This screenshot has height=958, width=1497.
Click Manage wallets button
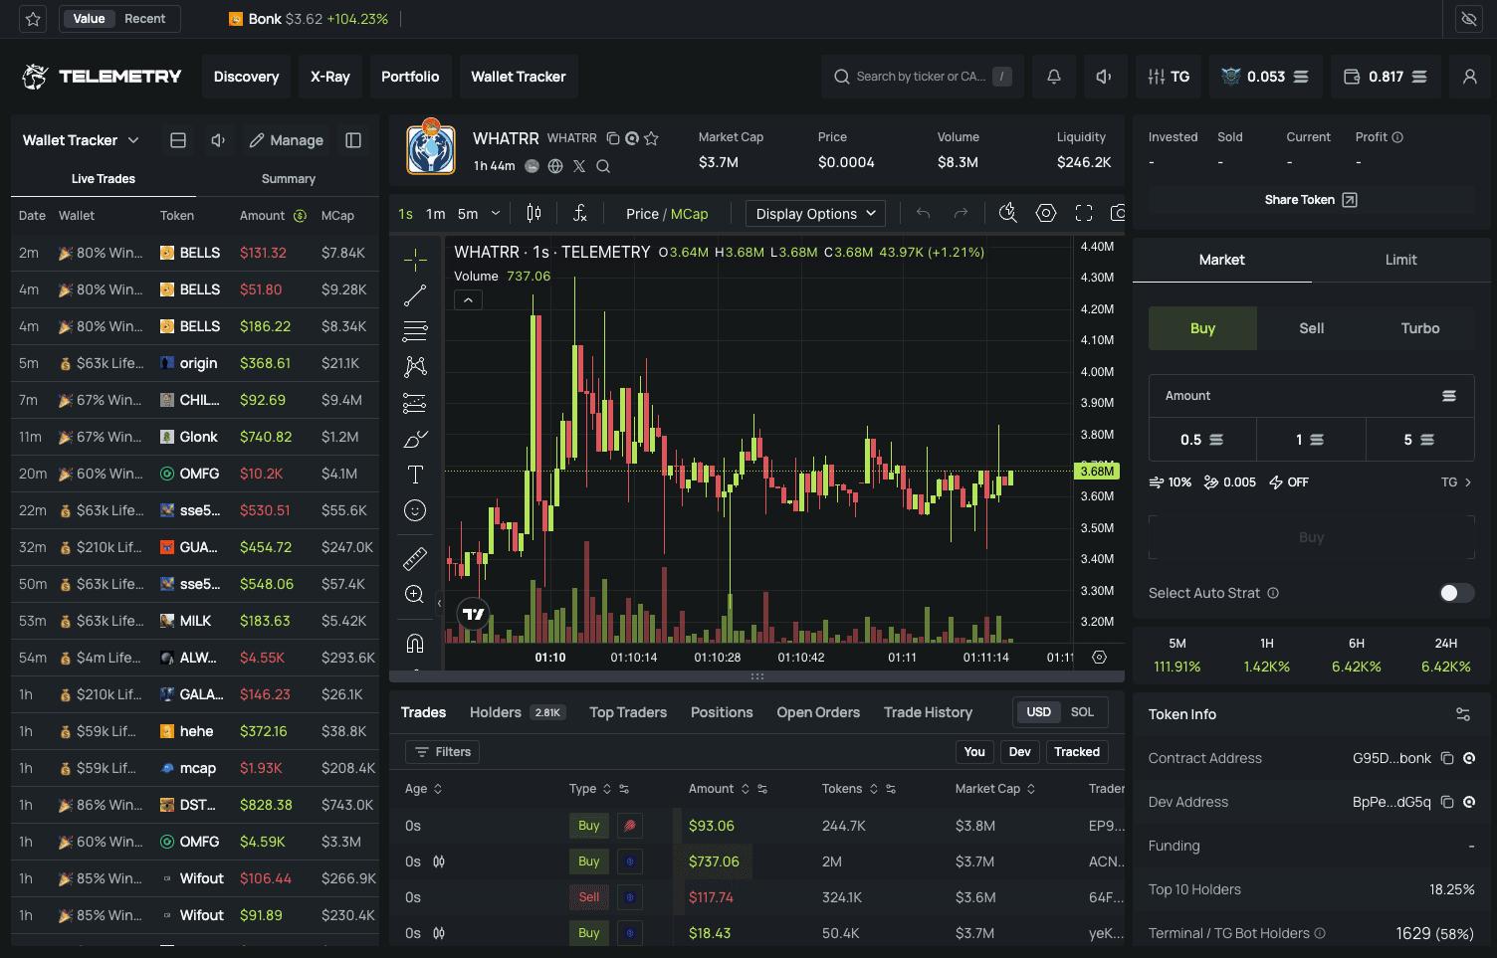(287, 140)
